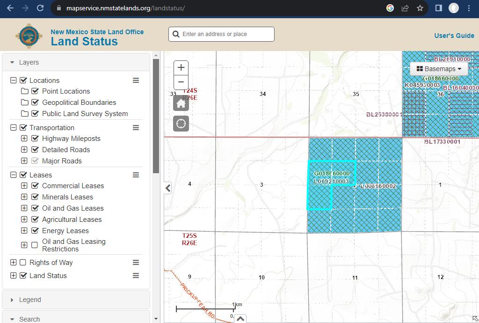
Task: Reload the page with the refresh icon
Action: (x=40, y=8)
